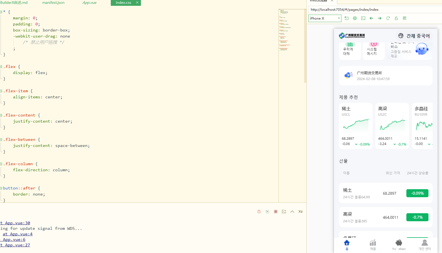Toggle the rotate screen icon beside iPhone X

(x=346, y=18)
